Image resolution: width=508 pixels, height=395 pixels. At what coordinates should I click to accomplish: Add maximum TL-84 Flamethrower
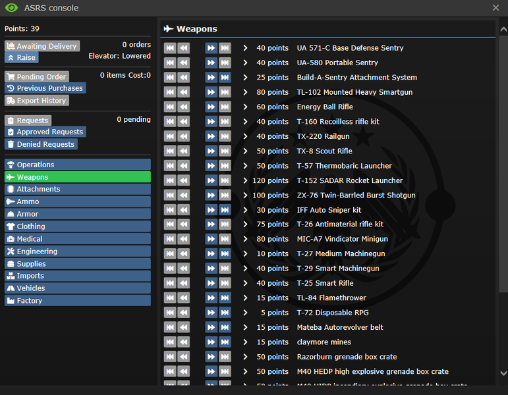[x=225, y=298]
